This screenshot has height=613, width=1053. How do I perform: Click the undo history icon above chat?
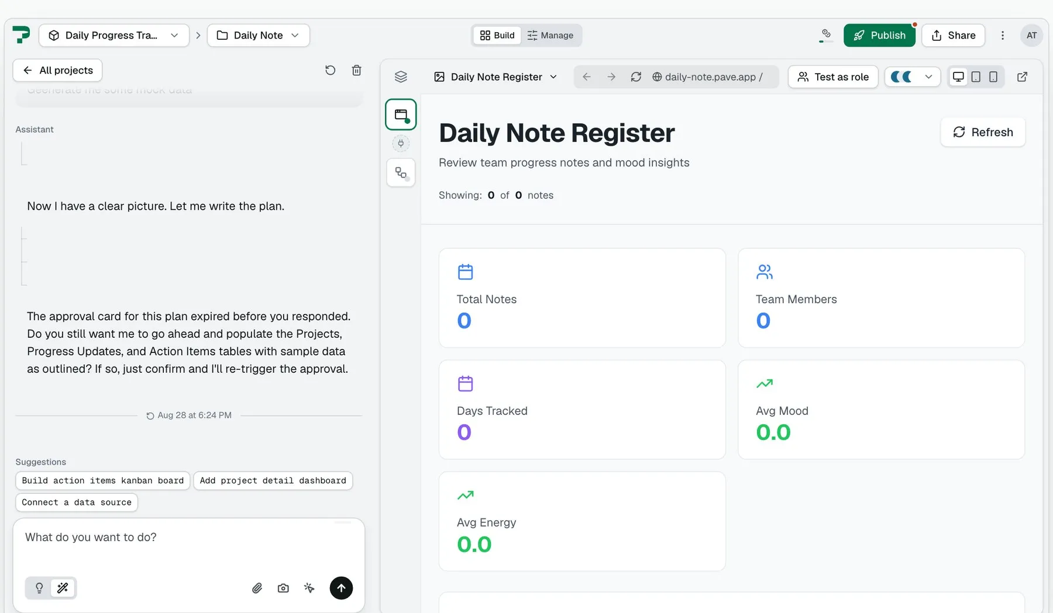(331, 70)
